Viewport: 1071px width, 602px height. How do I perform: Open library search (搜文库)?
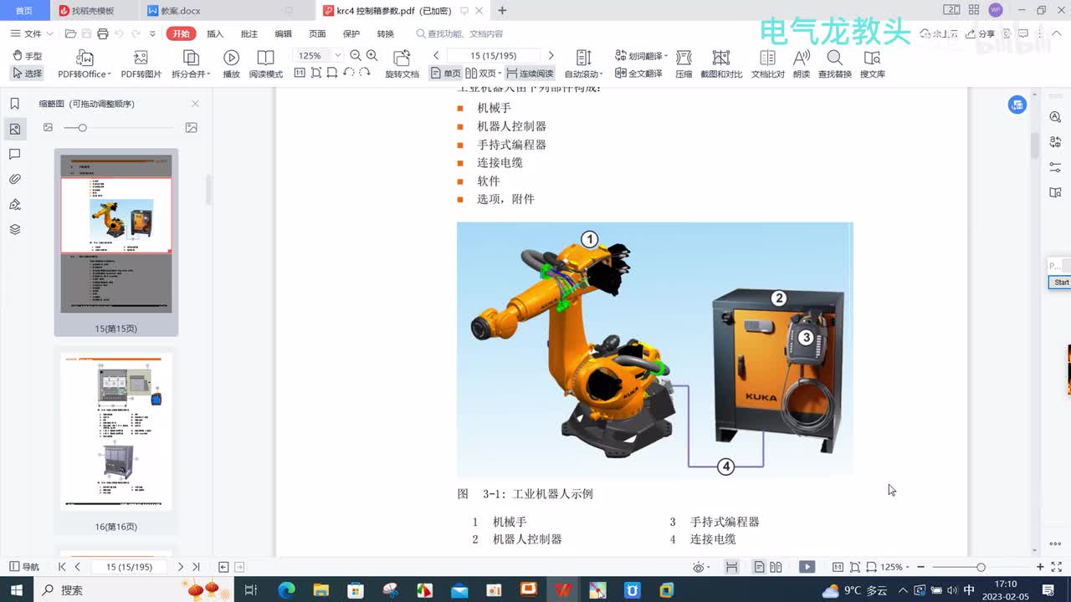(872, 64)
